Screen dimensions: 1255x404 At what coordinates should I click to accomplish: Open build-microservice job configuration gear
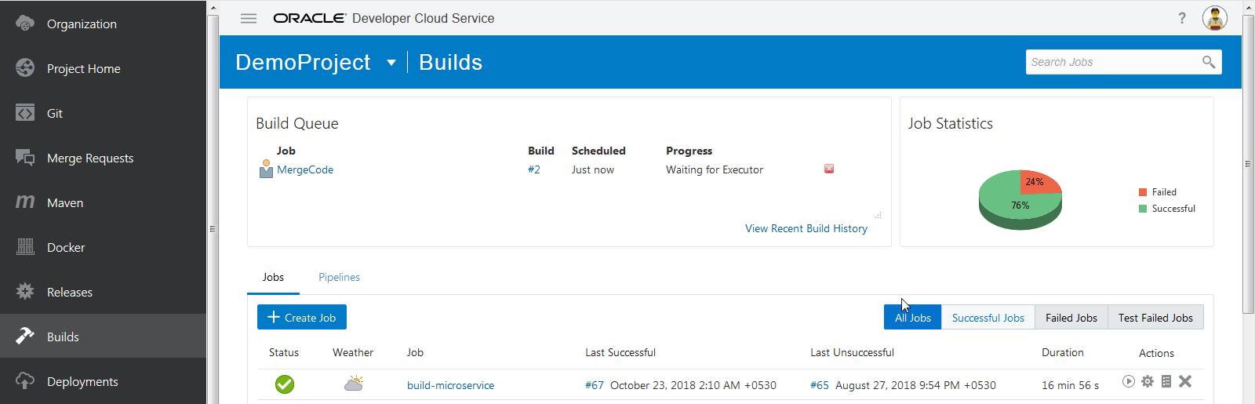1148,382
